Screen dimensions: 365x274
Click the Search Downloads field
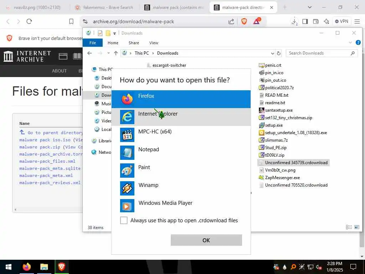click(x=322, y=53)
